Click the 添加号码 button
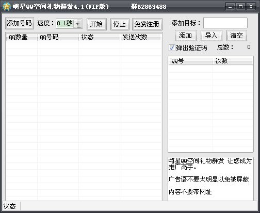The width and height of the screenshot is (260, 213). point(20,23)
